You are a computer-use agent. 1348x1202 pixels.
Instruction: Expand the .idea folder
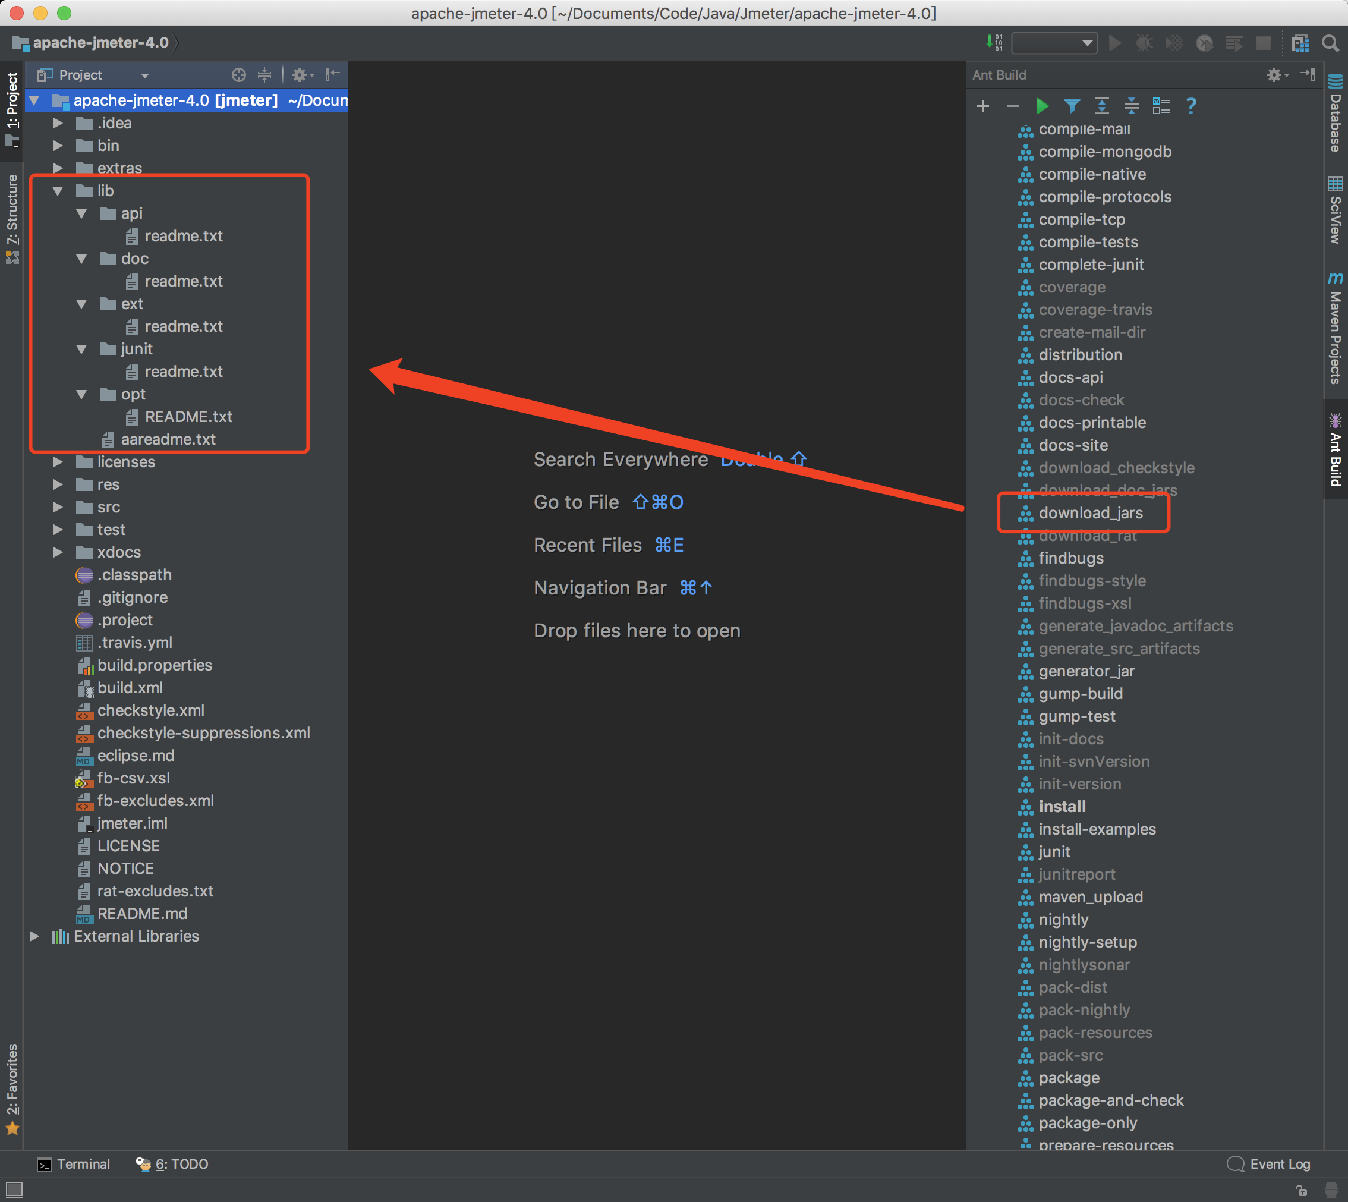click(58, 124)
